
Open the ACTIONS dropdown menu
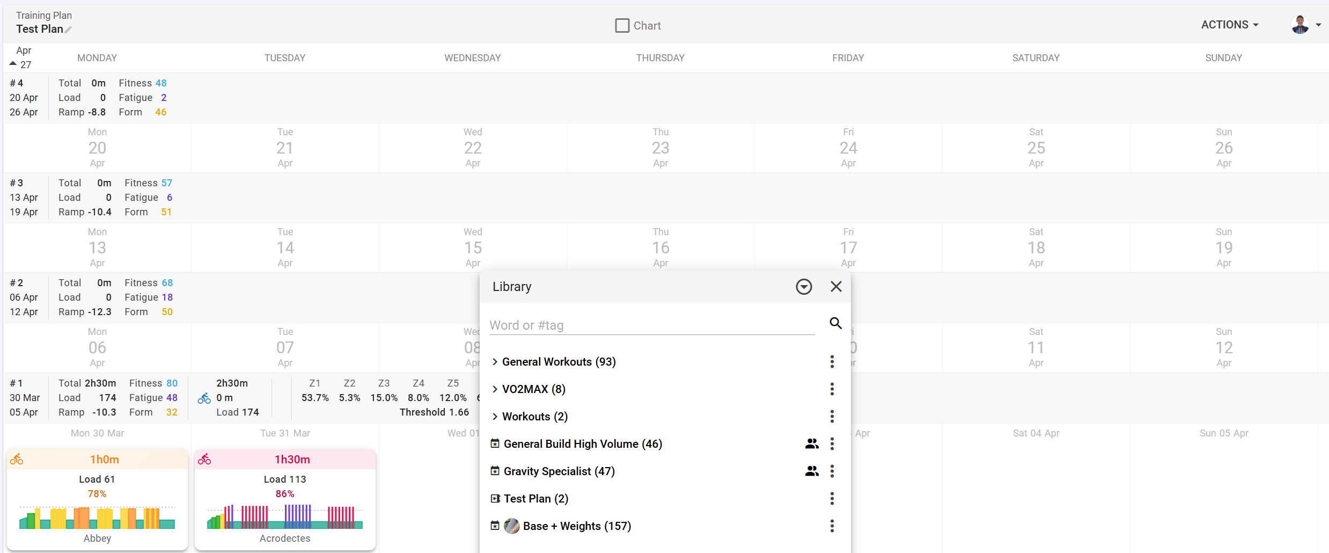[x=1229, y=25]
